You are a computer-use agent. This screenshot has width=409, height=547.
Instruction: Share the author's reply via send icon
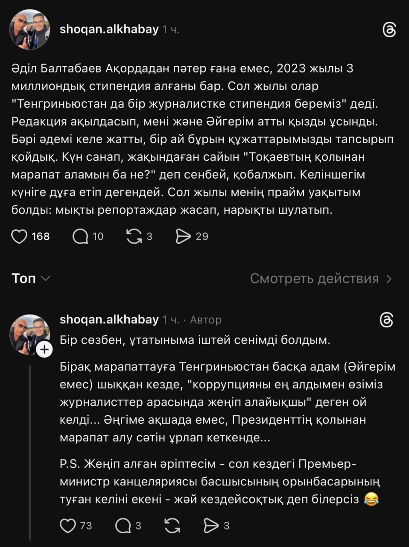211,526
